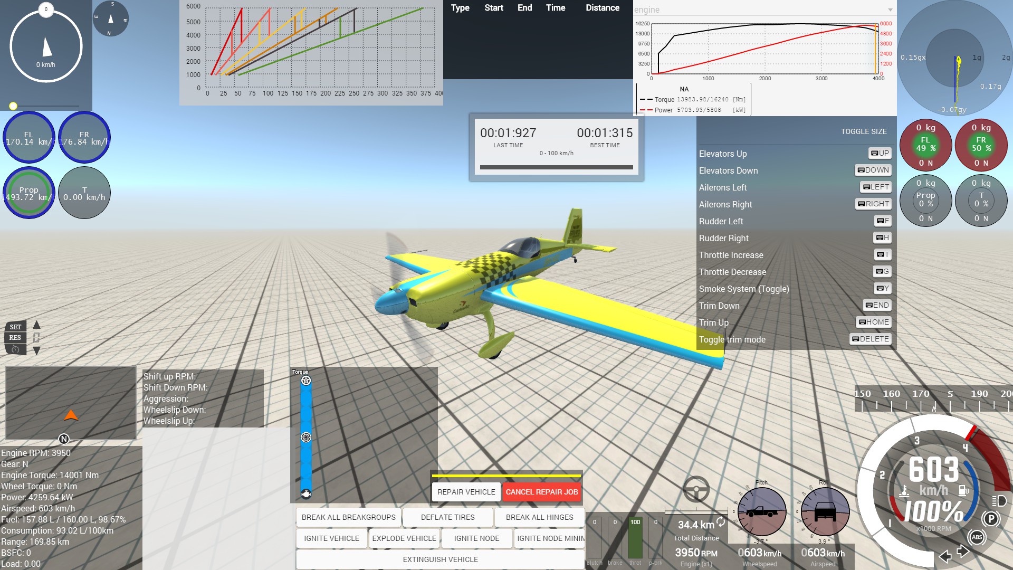Click the left turn signal arrow
The width and height of the screenshot is (1013, 570).
pos(945,556)
